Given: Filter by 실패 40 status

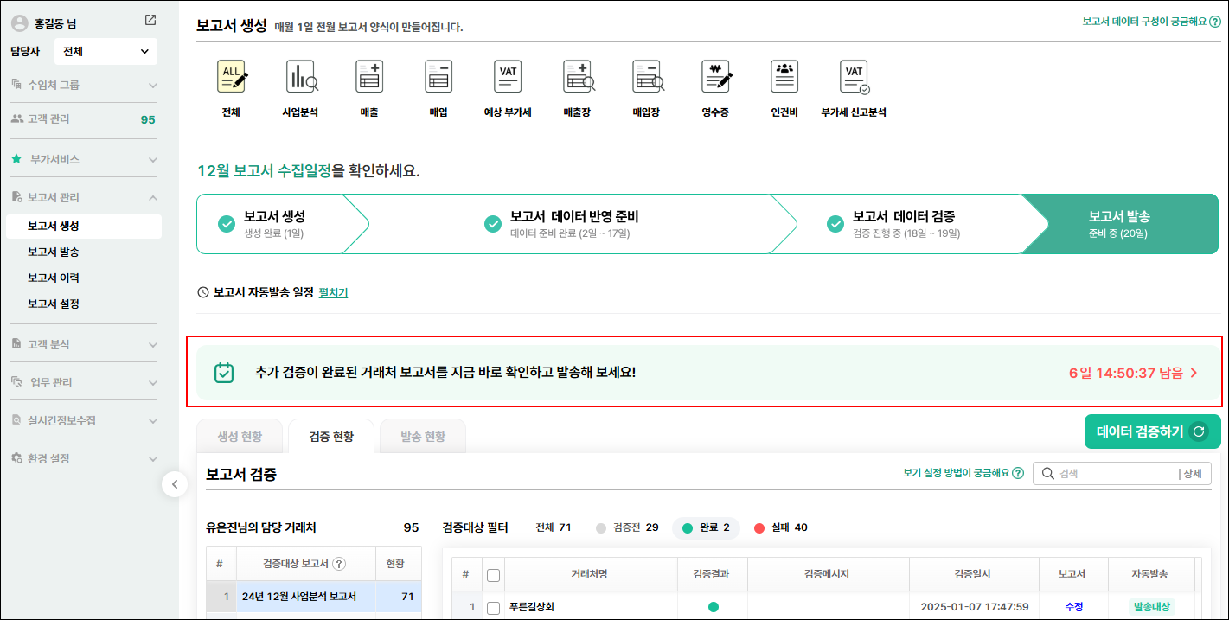Looking at the screenshot, I should click(x=780, y=527).
